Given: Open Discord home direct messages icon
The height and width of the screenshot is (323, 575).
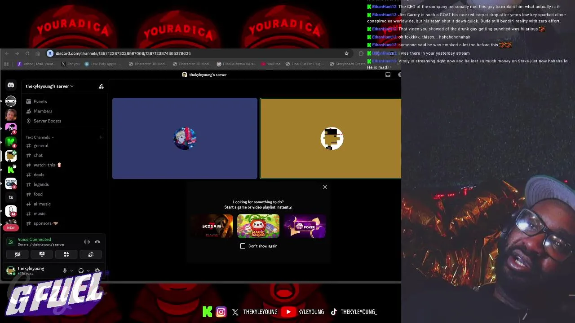Looking at the screenshot, I should click(x=11, y=85).
